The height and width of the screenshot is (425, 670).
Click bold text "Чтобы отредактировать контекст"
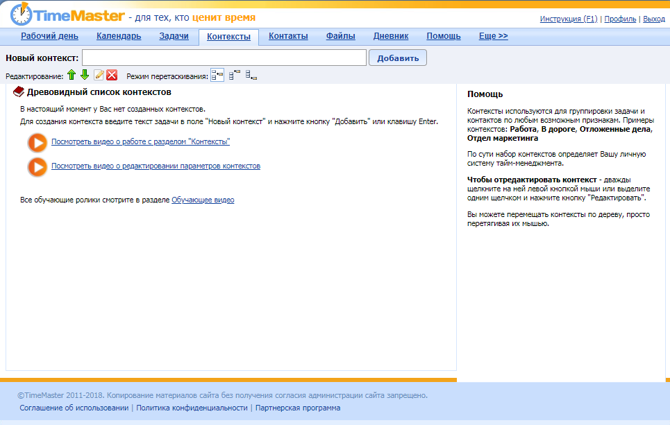click(532, 180)
